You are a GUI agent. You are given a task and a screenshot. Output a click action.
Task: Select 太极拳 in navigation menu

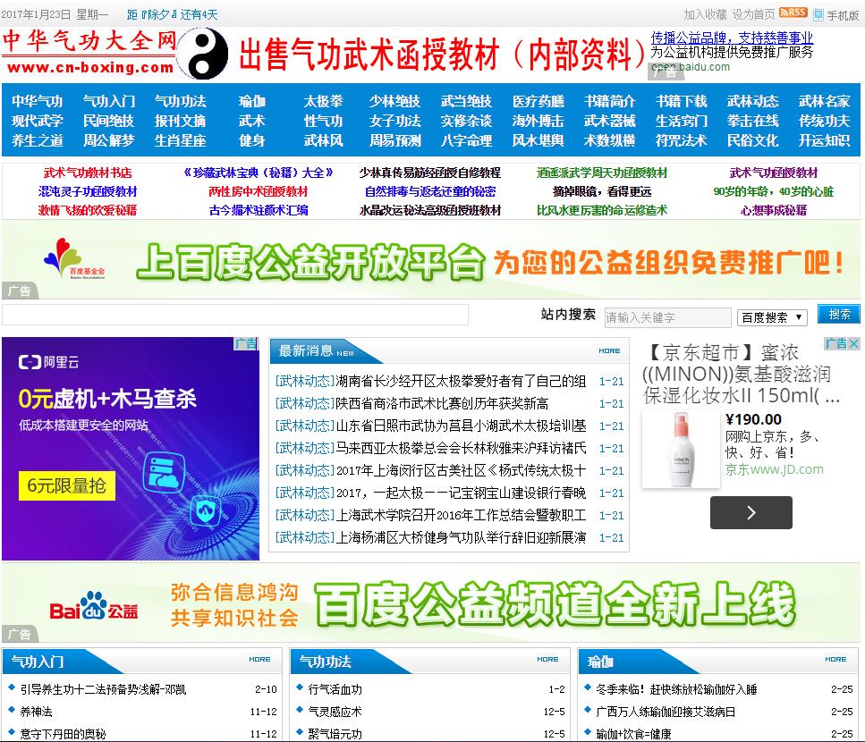click(323, 101)
